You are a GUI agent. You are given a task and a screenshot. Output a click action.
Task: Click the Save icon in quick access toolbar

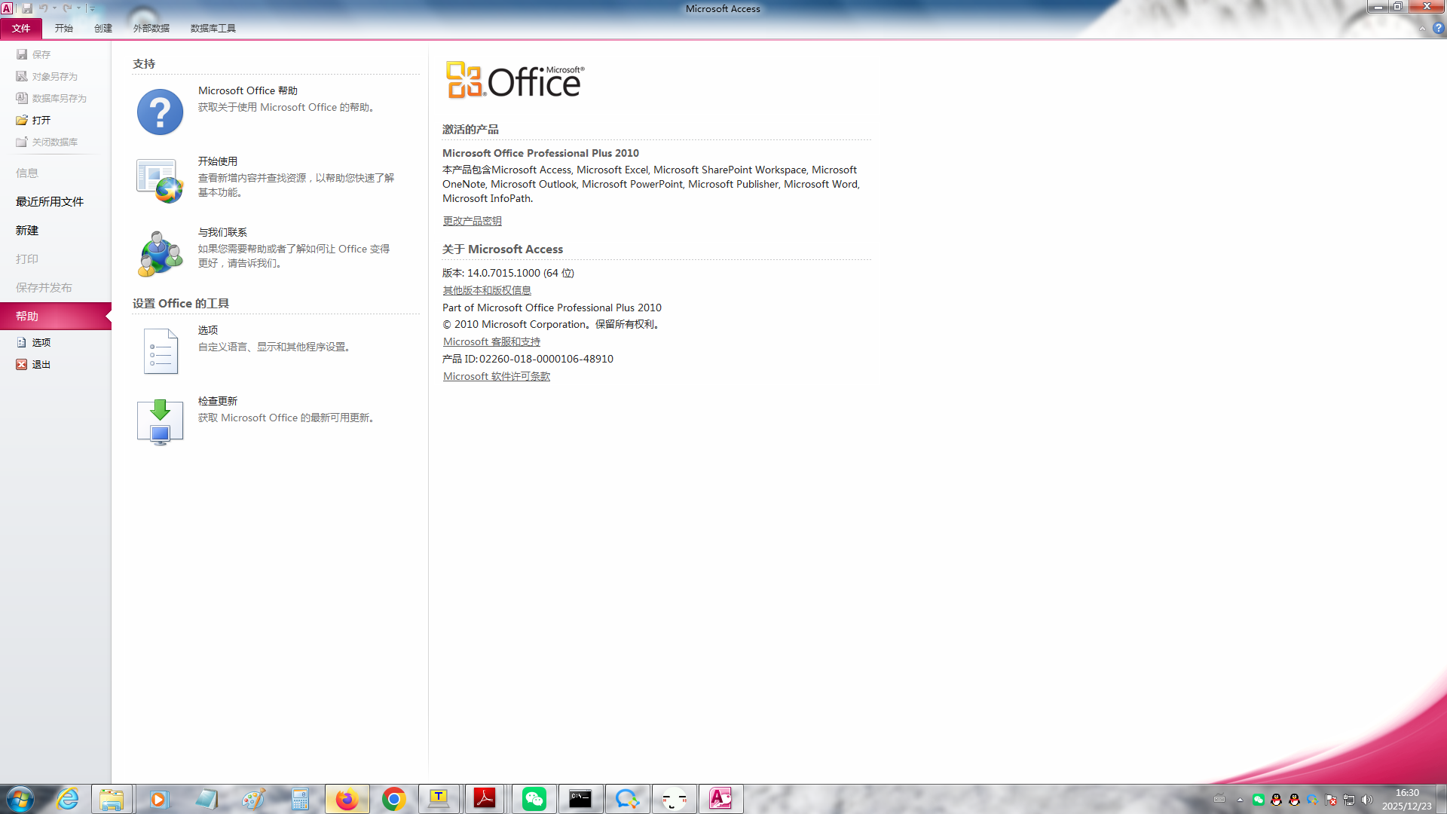pyautogui.click(x=27, y=8)
